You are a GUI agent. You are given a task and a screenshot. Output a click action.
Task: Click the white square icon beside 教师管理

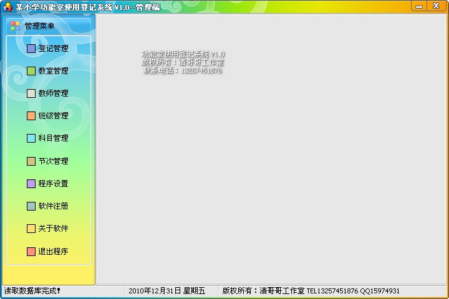(31, 93)
